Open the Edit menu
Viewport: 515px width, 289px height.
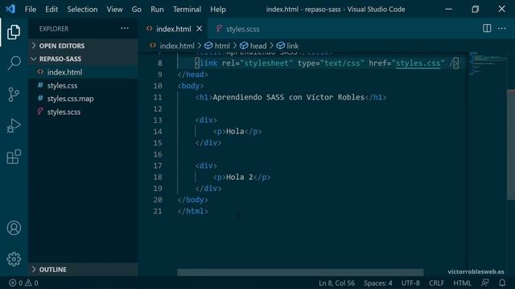(x=51, y=9)
